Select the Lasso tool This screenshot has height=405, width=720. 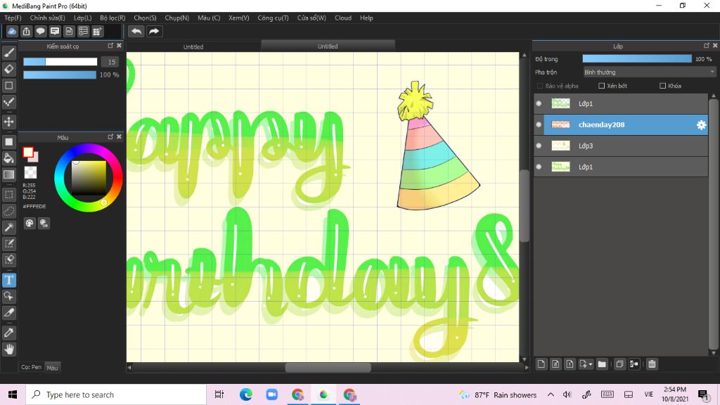click(8, 211)
